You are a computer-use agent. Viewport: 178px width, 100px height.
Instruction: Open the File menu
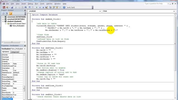pyautogui.click(x=8, y=4)
